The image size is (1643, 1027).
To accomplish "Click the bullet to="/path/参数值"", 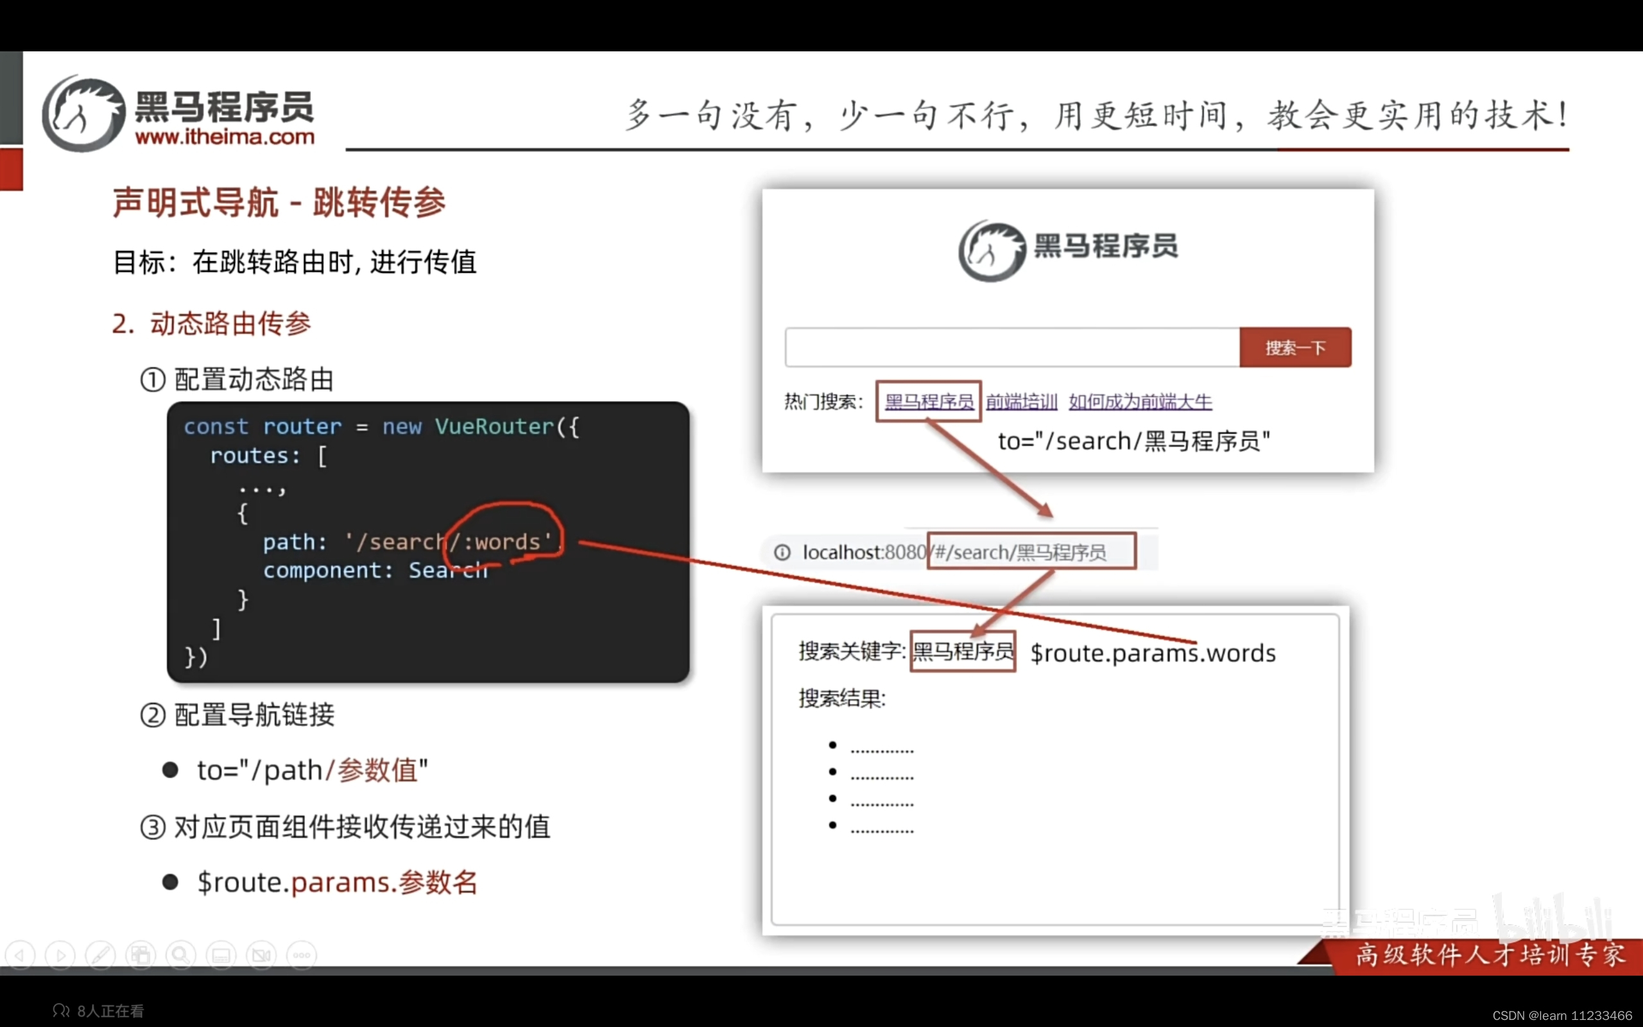I will click(313, 770).
